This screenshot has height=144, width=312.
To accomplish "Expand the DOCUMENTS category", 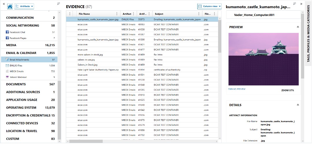I will 29,84.
